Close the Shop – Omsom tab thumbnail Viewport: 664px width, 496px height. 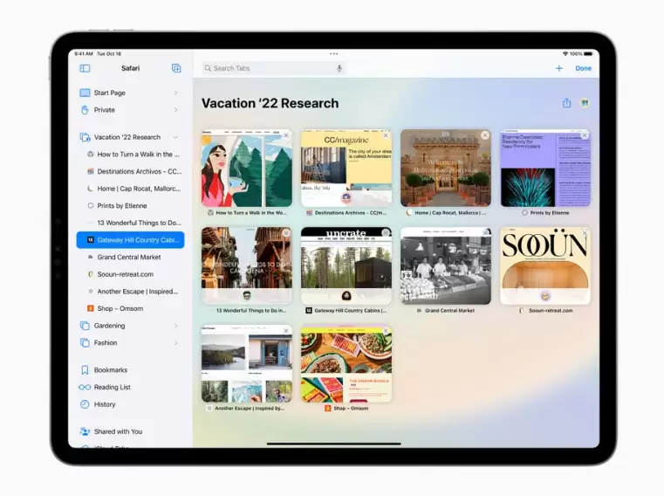tap(386, 331)
